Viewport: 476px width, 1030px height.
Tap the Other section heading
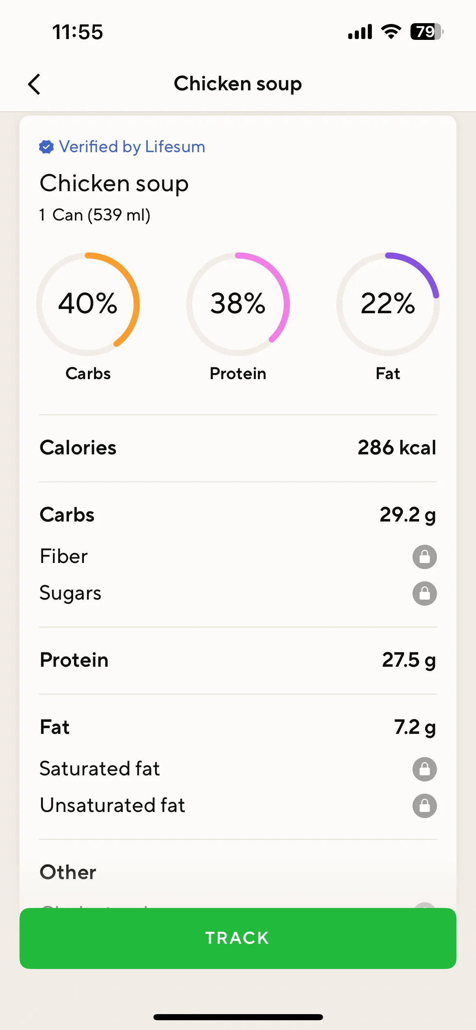pyautogui.click(x=68, y=872)
